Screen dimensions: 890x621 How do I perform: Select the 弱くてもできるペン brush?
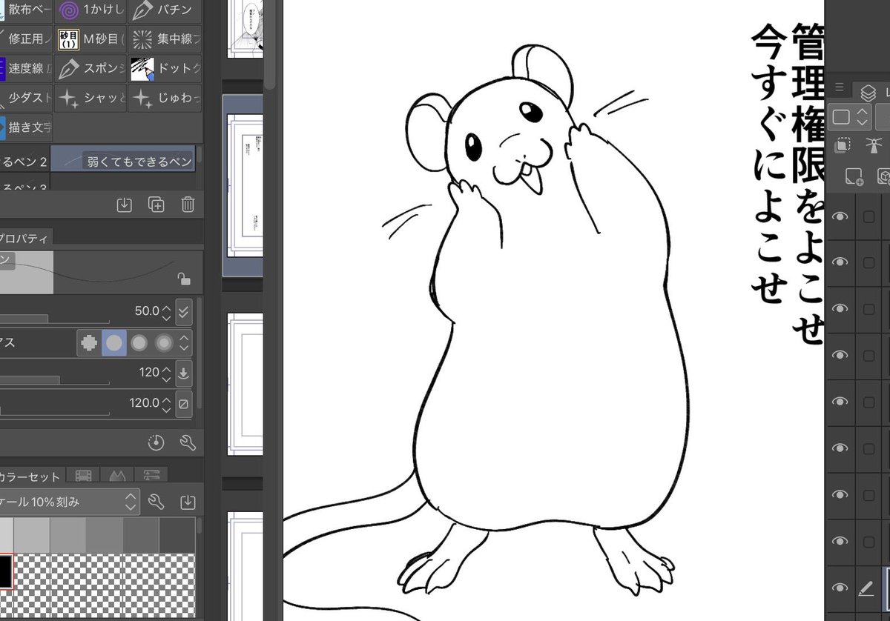click(x=123, y=159)
